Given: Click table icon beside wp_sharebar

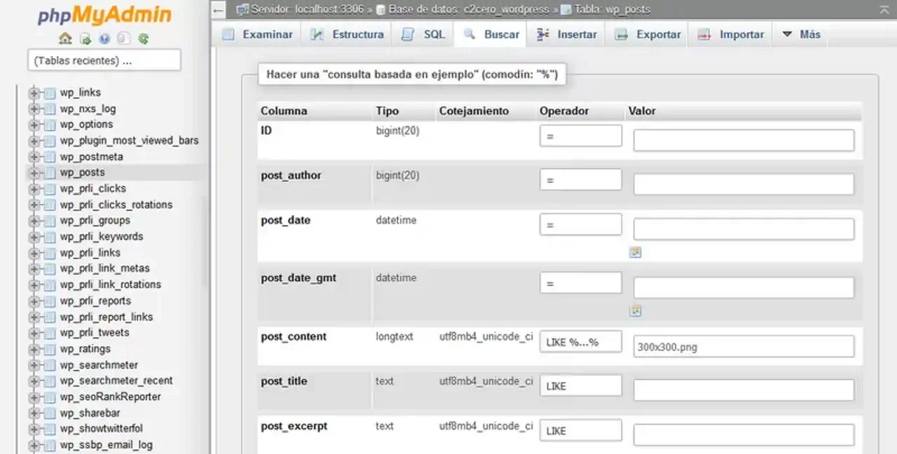Looking at the screenshot, I should [x=49, y=413].
